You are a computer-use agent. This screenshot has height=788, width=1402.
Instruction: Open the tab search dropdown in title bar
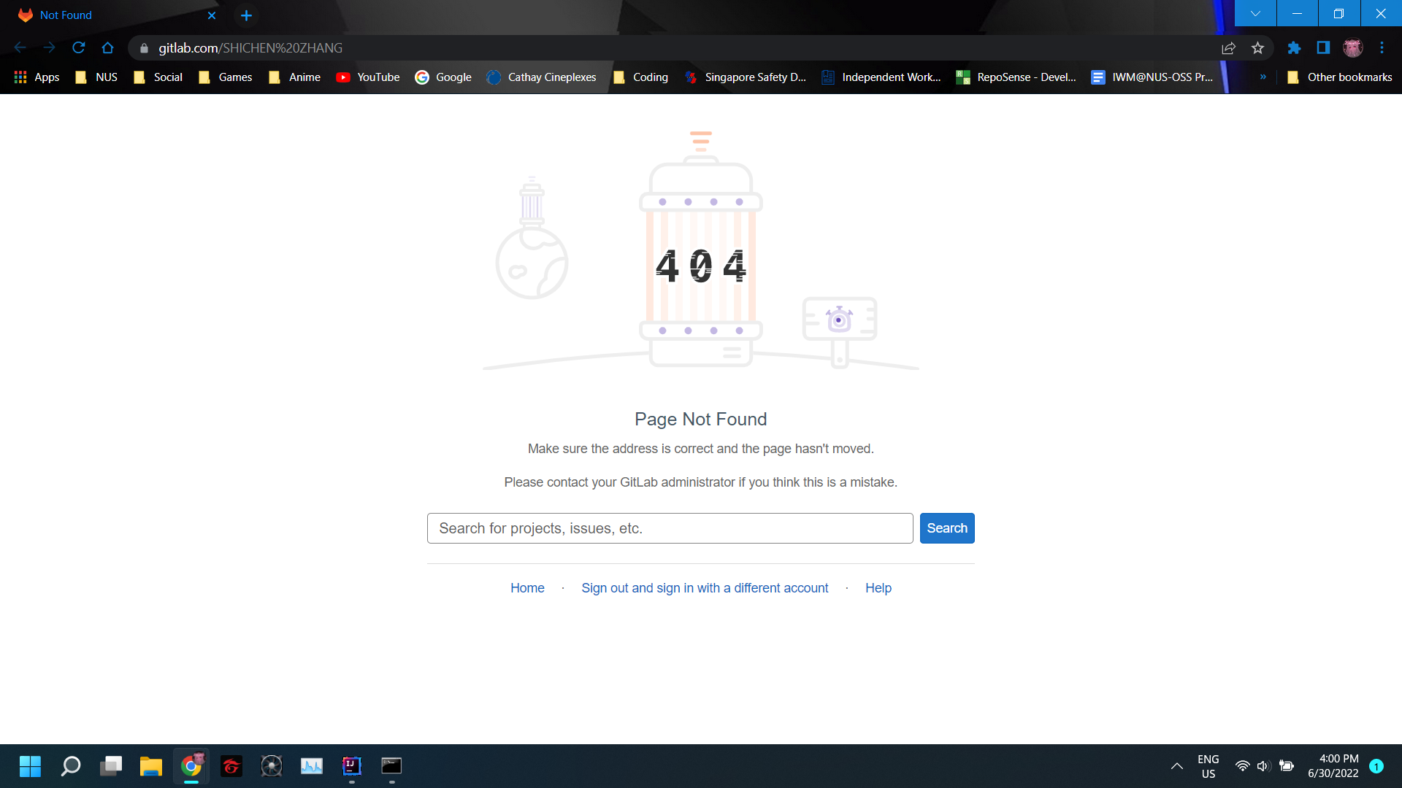[x=1255, y=12]
